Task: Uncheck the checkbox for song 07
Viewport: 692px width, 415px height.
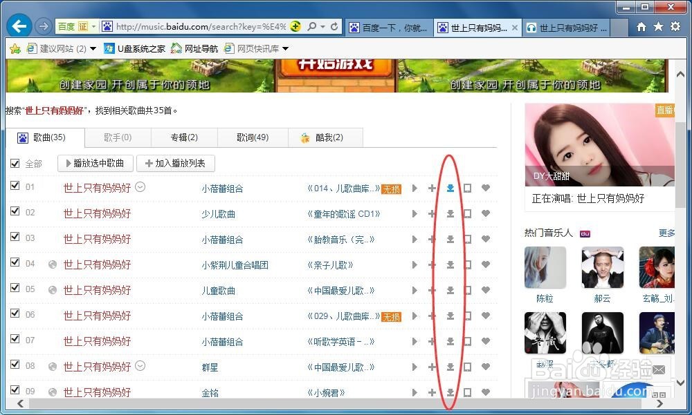Action: tap(15, 339)
